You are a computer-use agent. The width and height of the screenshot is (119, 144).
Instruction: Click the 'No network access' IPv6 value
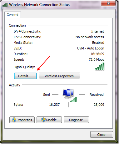(x=90, y=37)
